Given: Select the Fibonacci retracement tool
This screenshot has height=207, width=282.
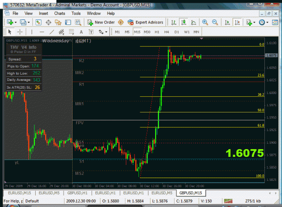Looking at the screenshot, I should pos(71,32).
